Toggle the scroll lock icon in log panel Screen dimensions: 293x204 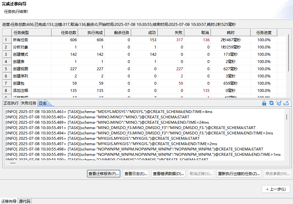tap(264, 103)
